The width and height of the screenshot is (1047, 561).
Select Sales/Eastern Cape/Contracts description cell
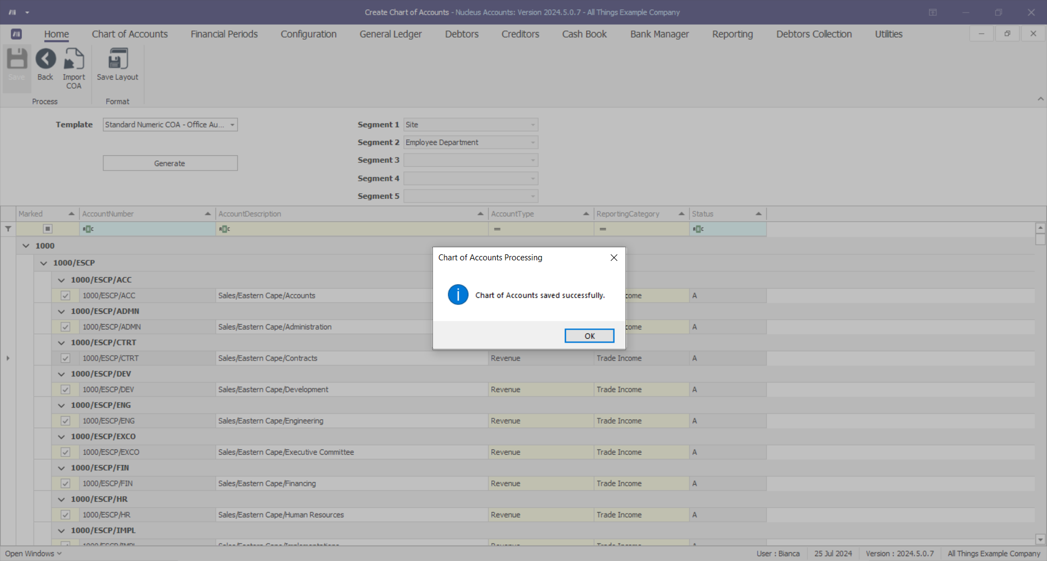(352, 358)
